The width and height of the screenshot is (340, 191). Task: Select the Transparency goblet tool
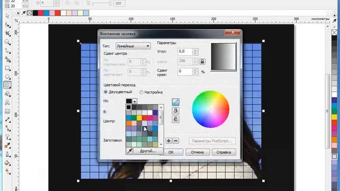point(7,137)
